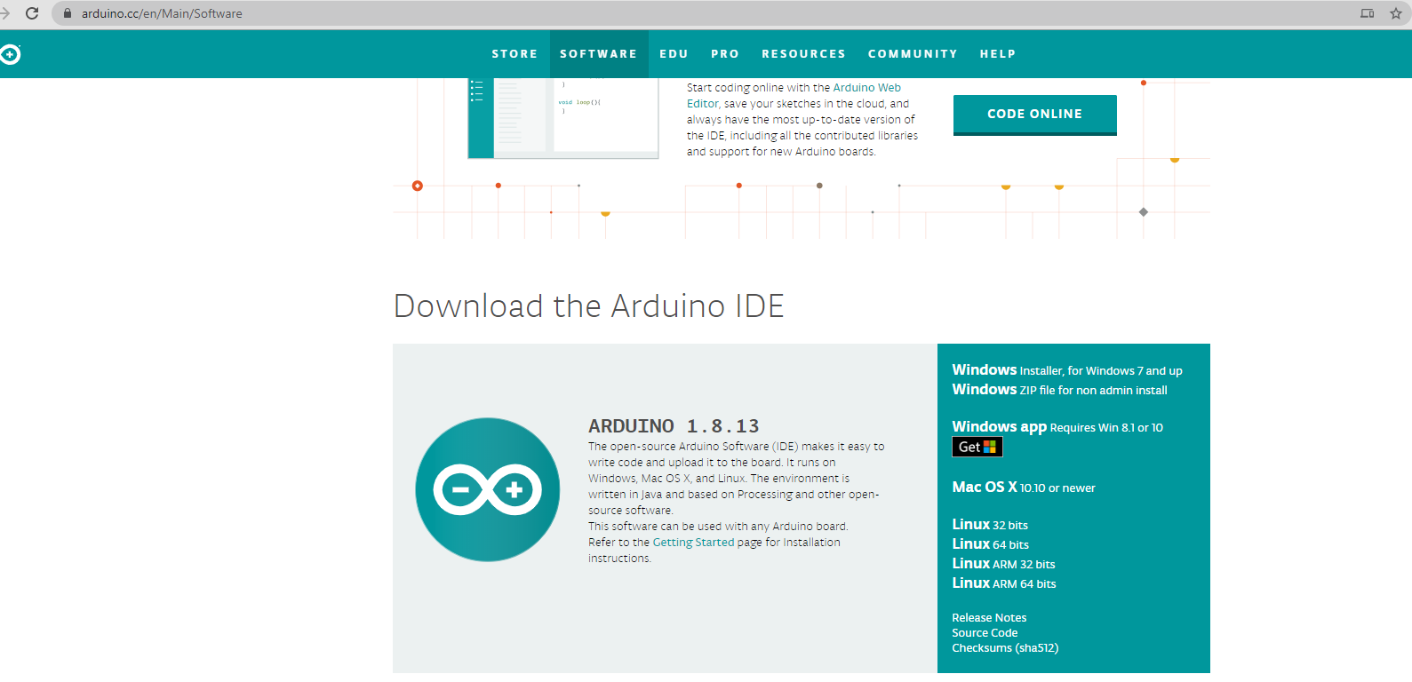Viewport: 1412px width, 682px height.
Task: Open Checksums (sha512) link
Action: pos(1005,648)
